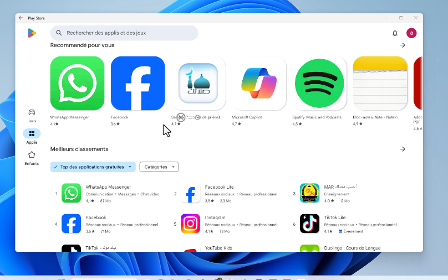
Task: Maximize the Play Store window
Action: 401,18
